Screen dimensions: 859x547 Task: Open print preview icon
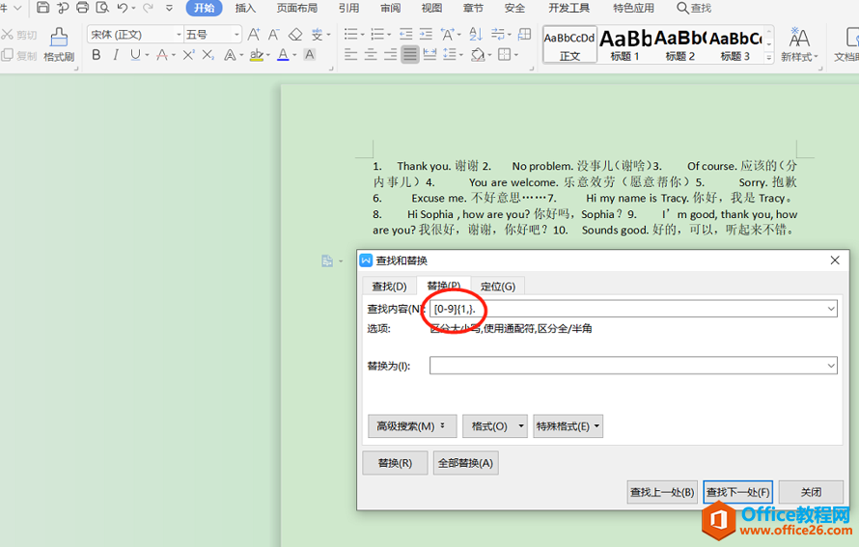(x=102, y=8)
